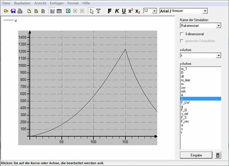
Task: Toggle bold (F) formatting
Action: click(110, 11)
